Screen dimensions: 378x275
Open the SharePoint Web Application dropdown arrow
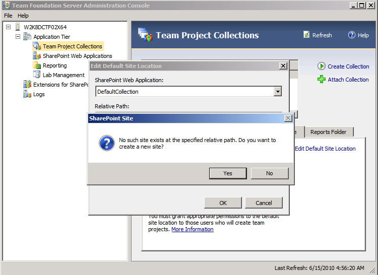278,92
